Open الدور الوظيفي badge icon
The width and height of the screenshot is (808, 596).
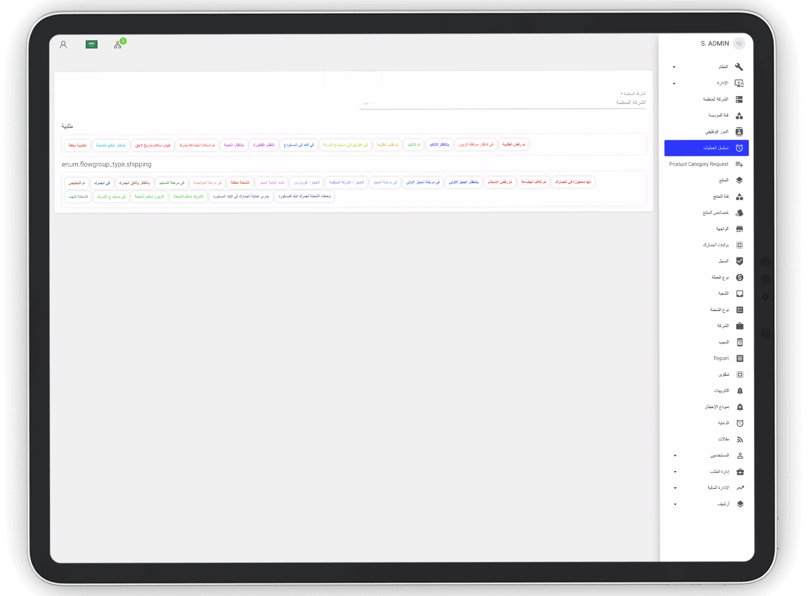(x=739, y=131)
